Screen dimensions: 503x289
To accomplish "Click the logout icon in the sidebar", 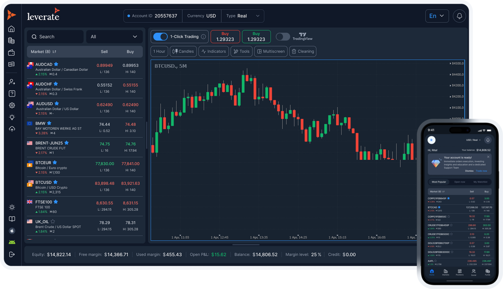I will 12,254.
